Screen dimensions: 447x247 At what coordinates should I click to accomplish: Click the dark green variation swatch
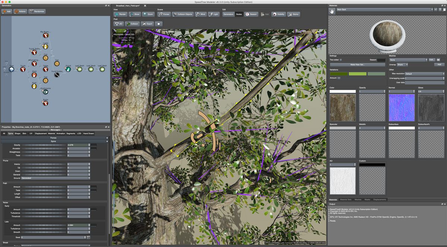(339, 74)
